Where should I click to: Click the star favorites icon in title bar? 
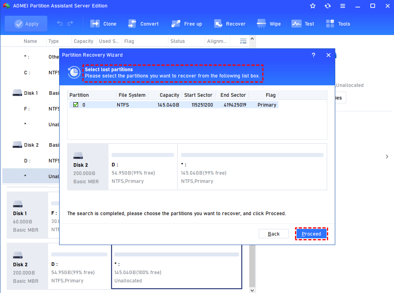[313, 6]
